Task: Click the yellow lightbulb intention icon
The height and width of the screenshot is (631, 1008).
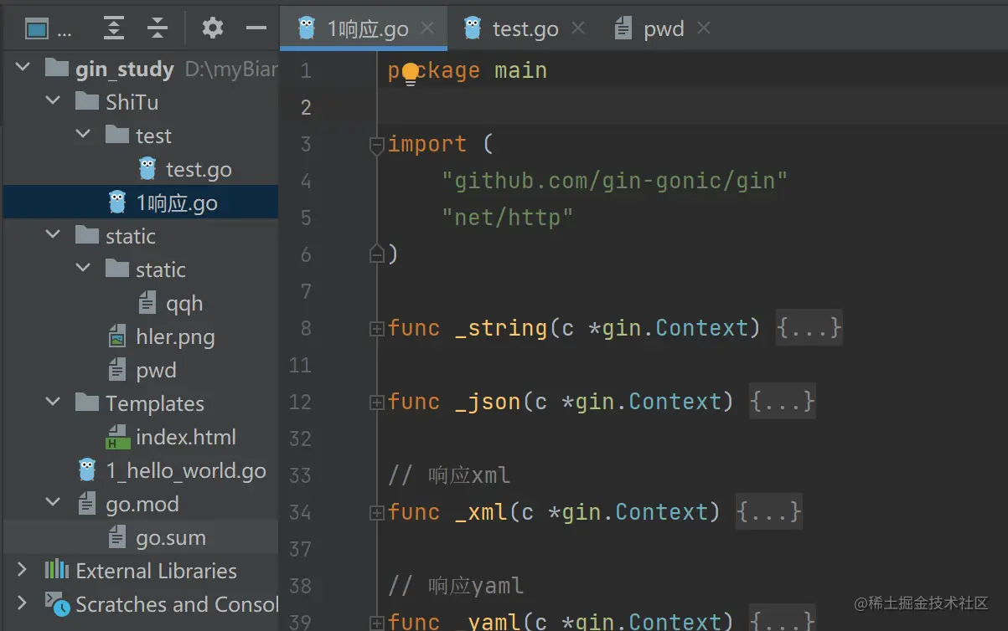Action: click(410, 74)
